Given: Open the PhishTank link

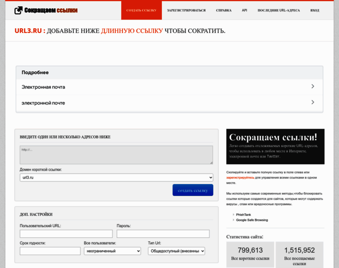Looking at the screenshot, I should 244,214.
